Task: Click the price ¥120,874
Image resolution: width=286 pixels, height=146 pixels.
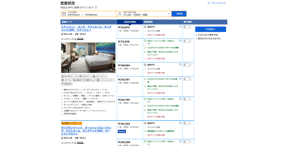Action: [124, 28]
